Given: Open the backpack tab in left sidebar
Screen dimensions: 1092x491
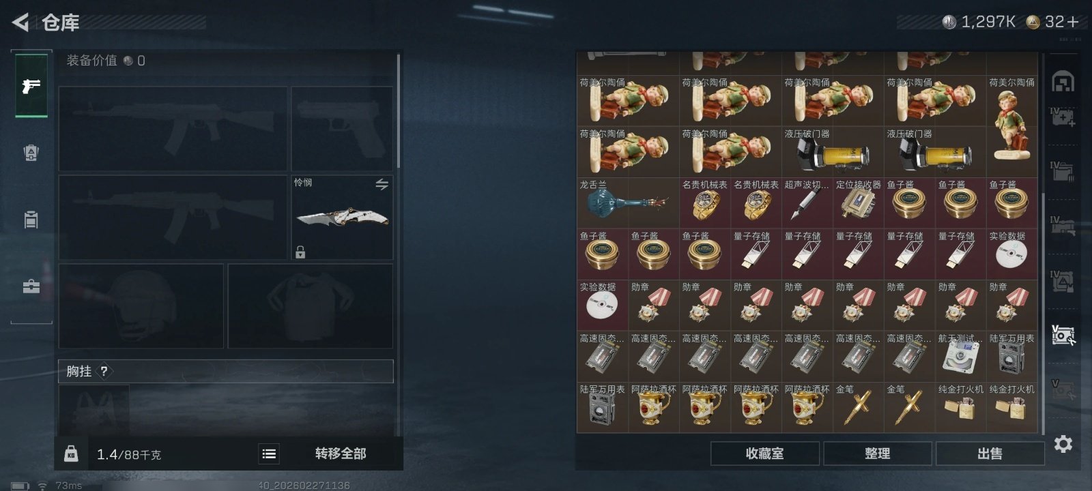Looking at the screenshot, I should [x=31, y=153].
